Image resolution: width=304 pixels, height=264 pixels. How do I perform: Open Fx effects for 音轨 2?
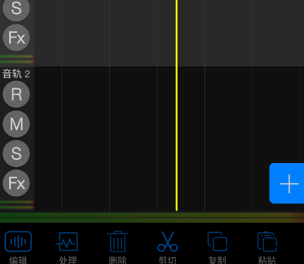(x=16, y=183)
